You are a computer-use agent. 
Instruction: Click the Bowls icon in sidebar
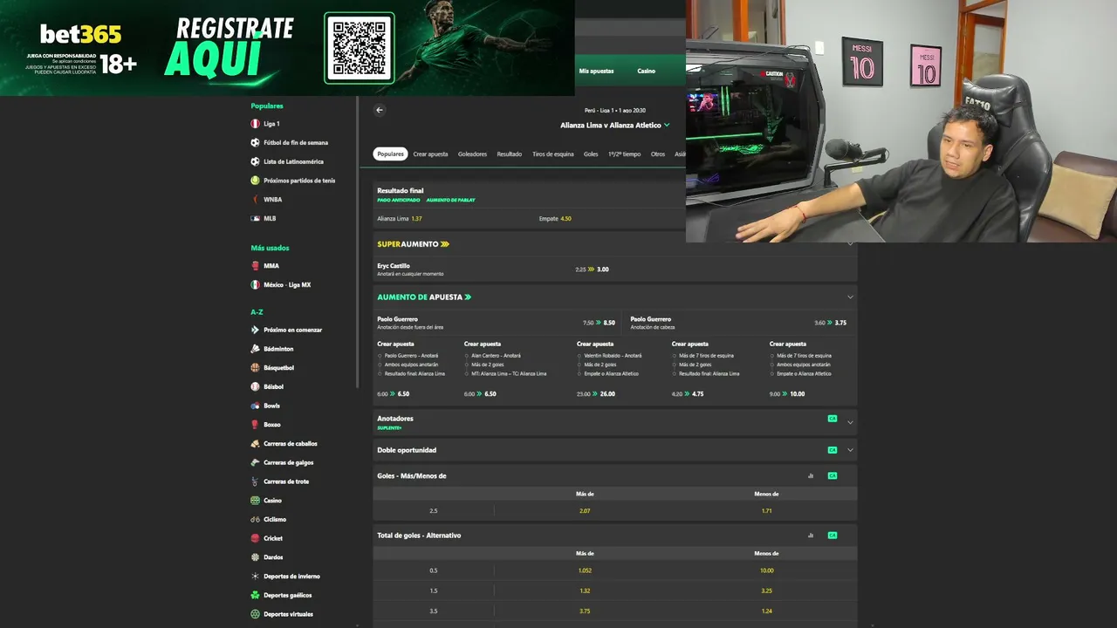click(255, 406)
